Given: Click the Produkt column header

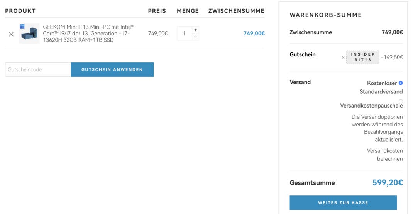Looking at the screenshot, I should (x=20, y=11).
